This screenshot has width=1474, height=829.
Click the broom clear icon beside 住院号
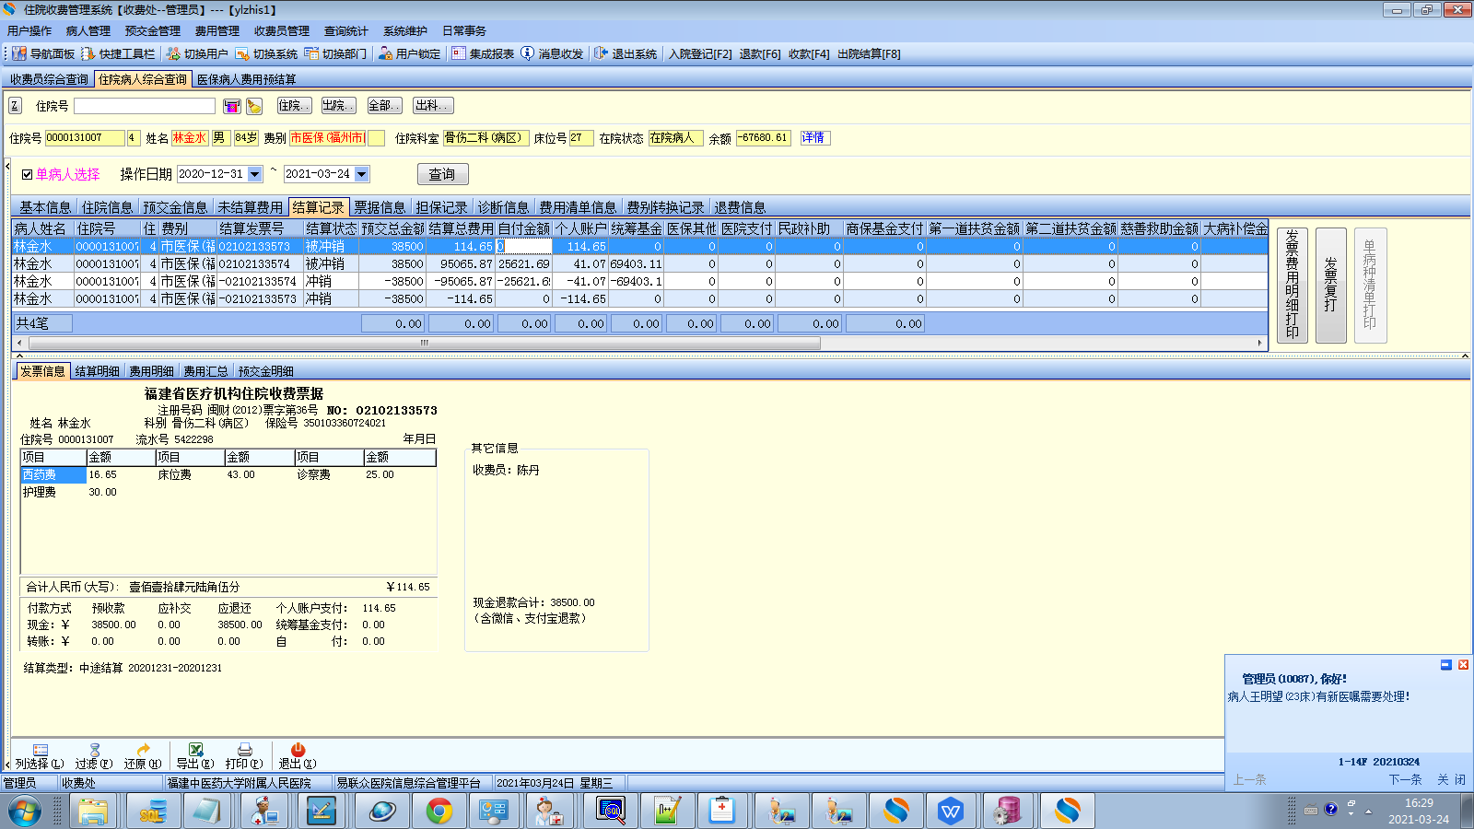pyautogui.click(x=254, y=107)
